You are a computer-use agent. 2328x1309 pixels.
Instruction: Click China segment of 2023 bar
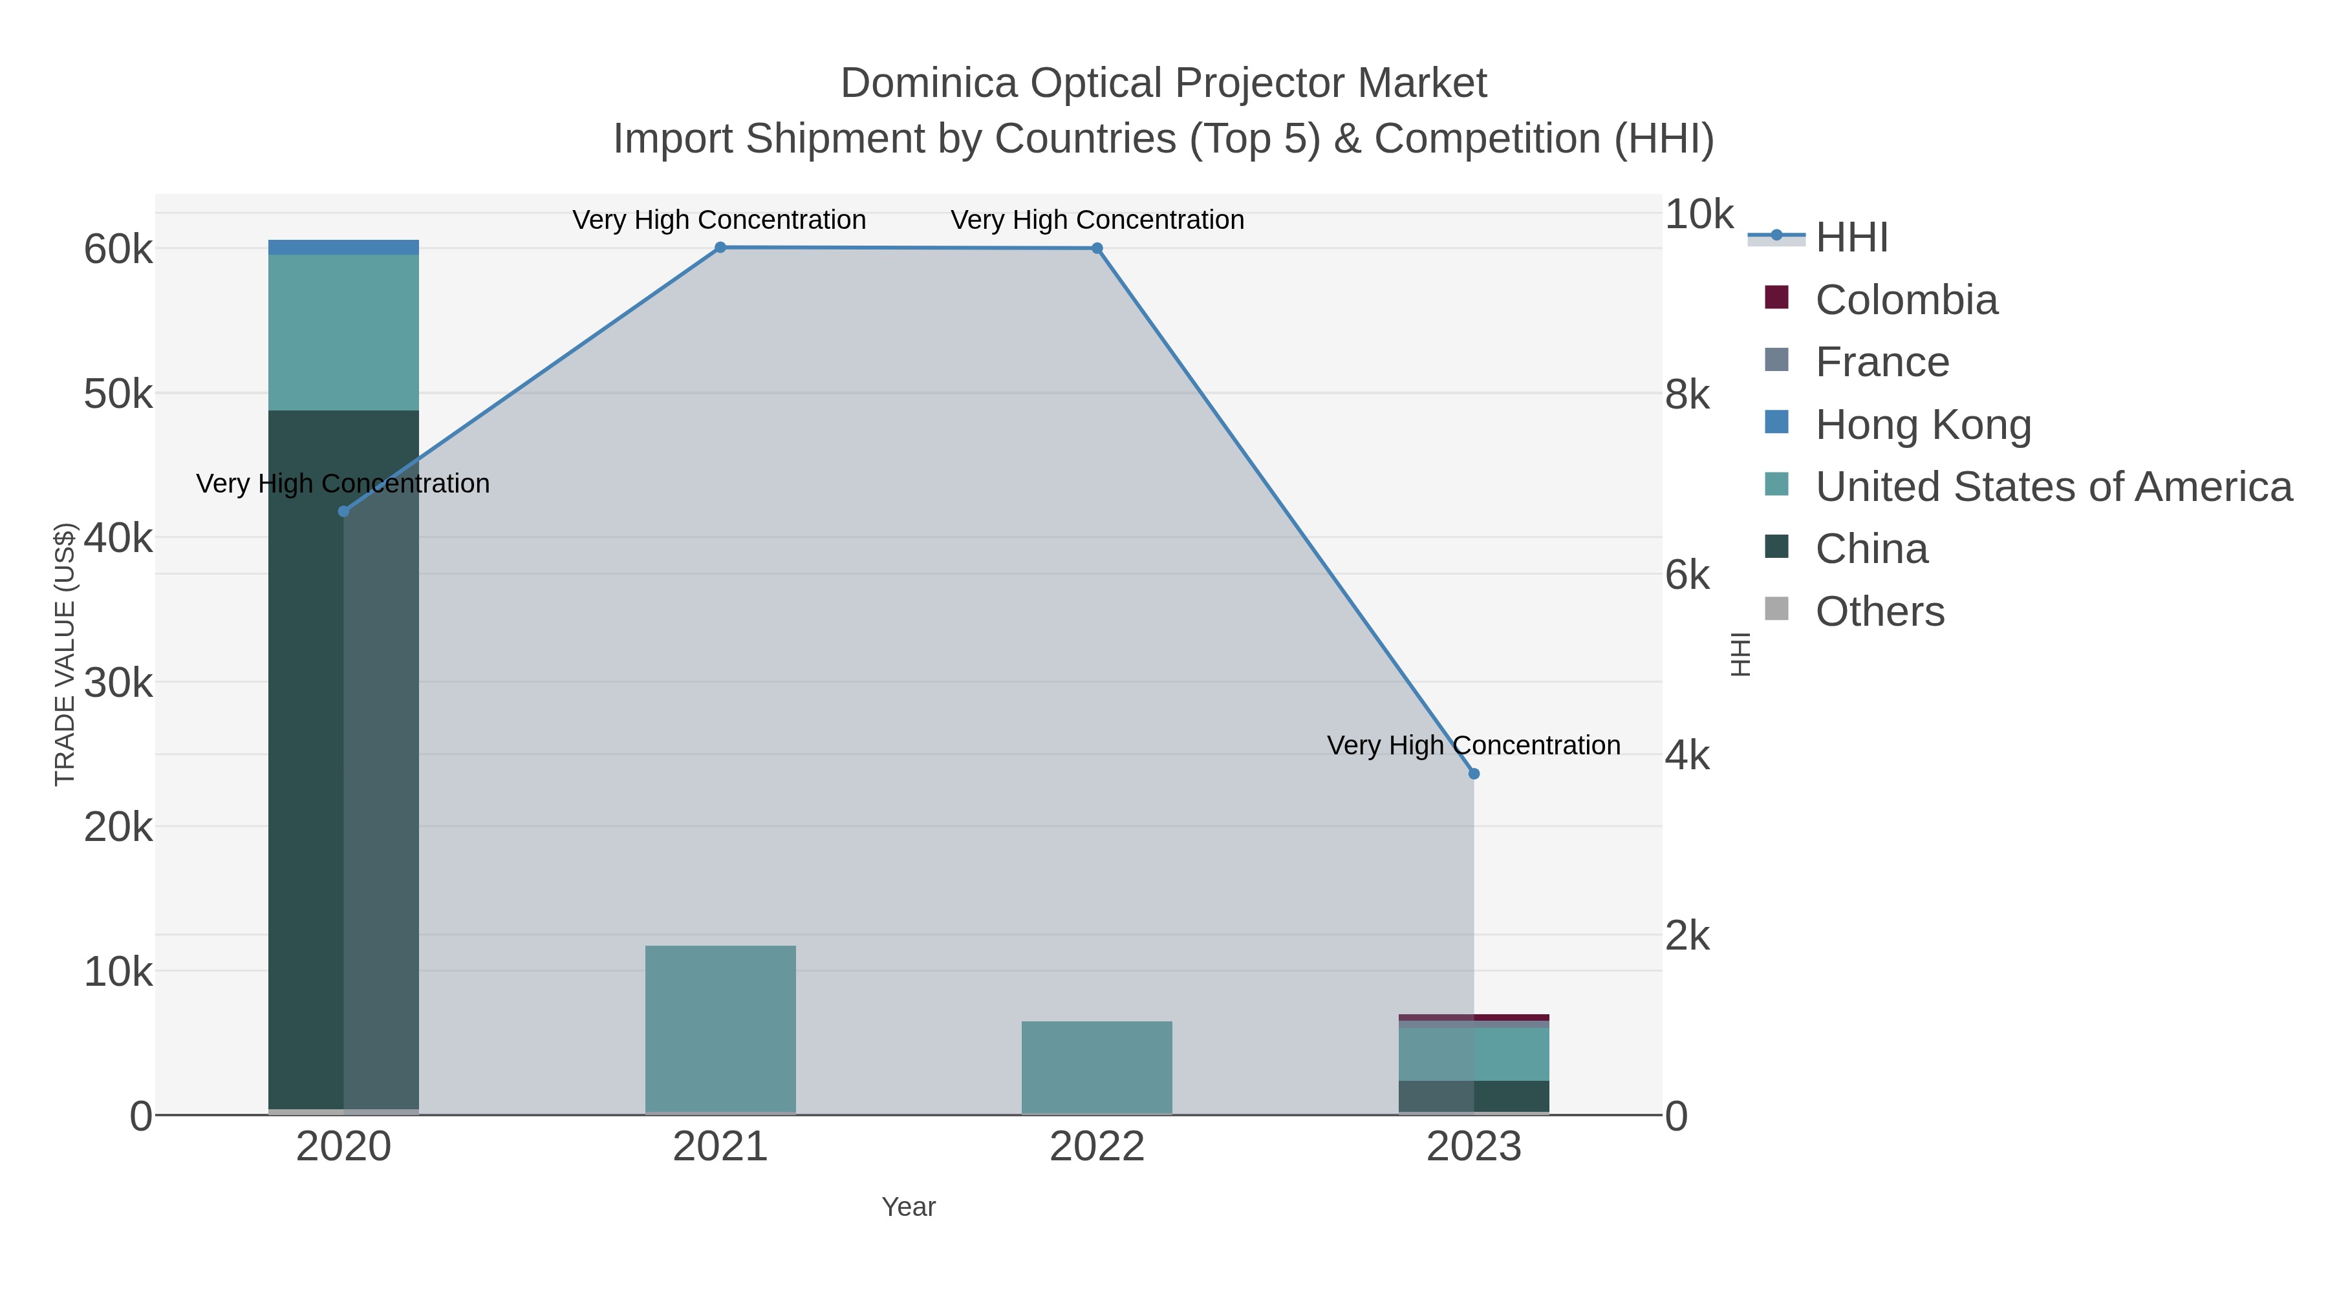[x=1474, y=1097]
